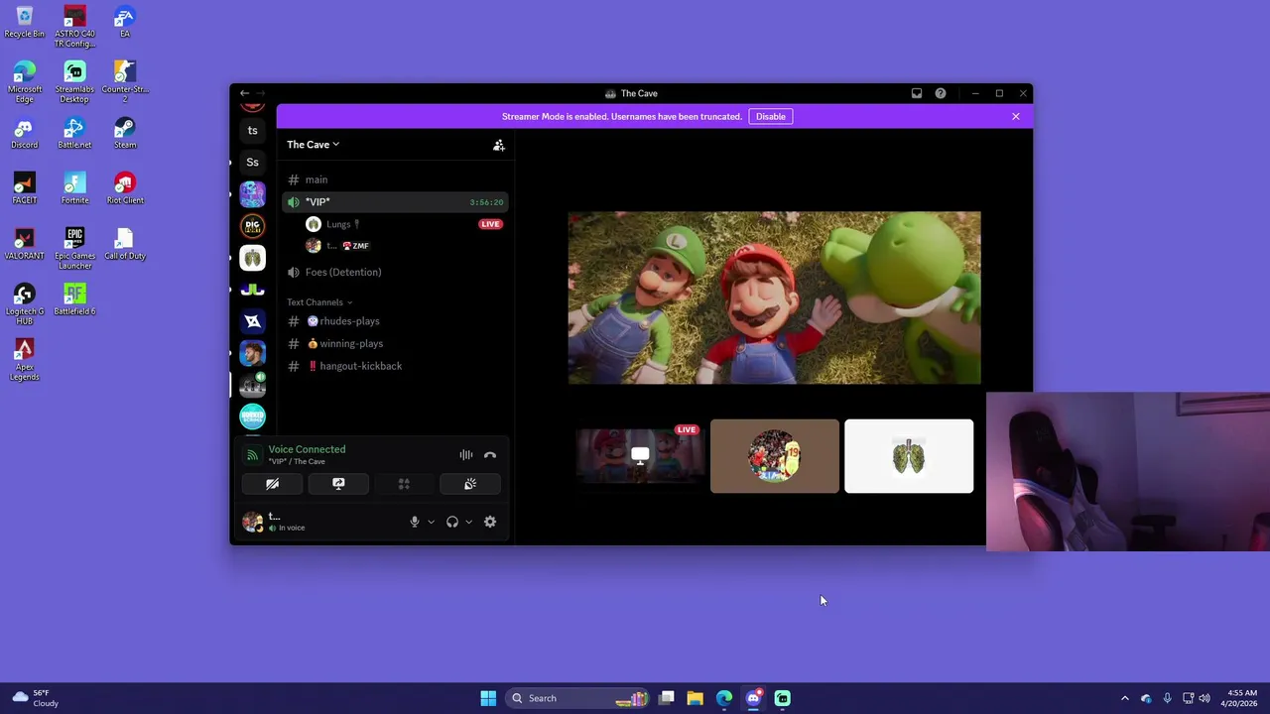Click the ZMF-tagged user in VIP channel
The width and height of the screenshot is (1270, 714).
405,246
